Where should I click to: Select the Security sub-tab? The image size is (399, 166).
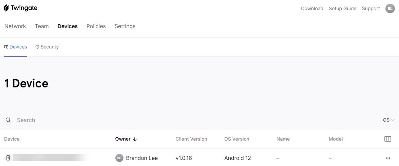pos(47,47)
